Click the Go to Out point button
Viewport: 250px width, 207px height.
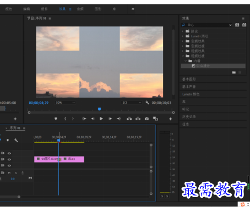pos(118,119)
